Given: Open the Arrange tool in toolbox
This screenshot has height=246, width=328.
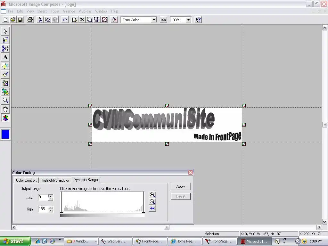Looking at the screenshot, I should 5,40.
